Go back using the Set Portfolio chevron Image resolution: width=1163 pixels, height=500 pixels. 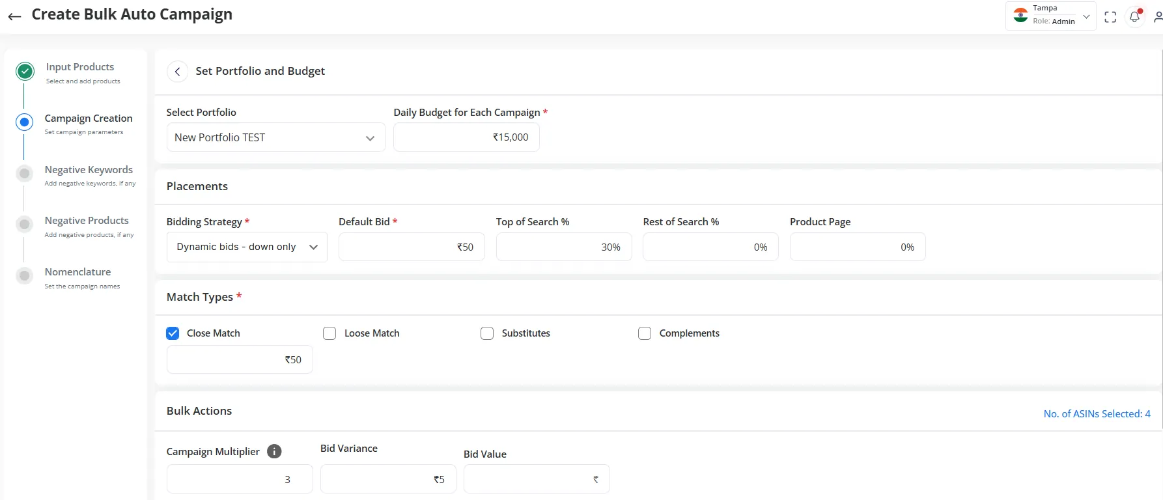[x=177, y=72]
